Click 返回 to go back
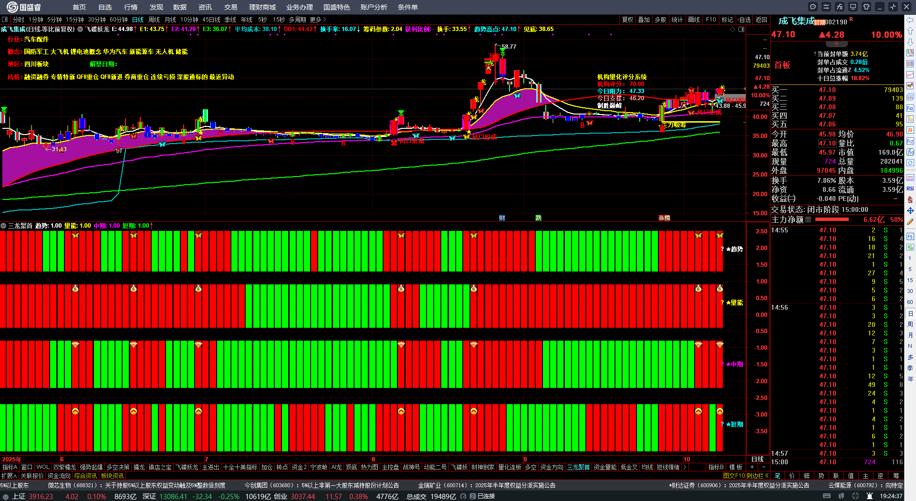 (761, 20)
